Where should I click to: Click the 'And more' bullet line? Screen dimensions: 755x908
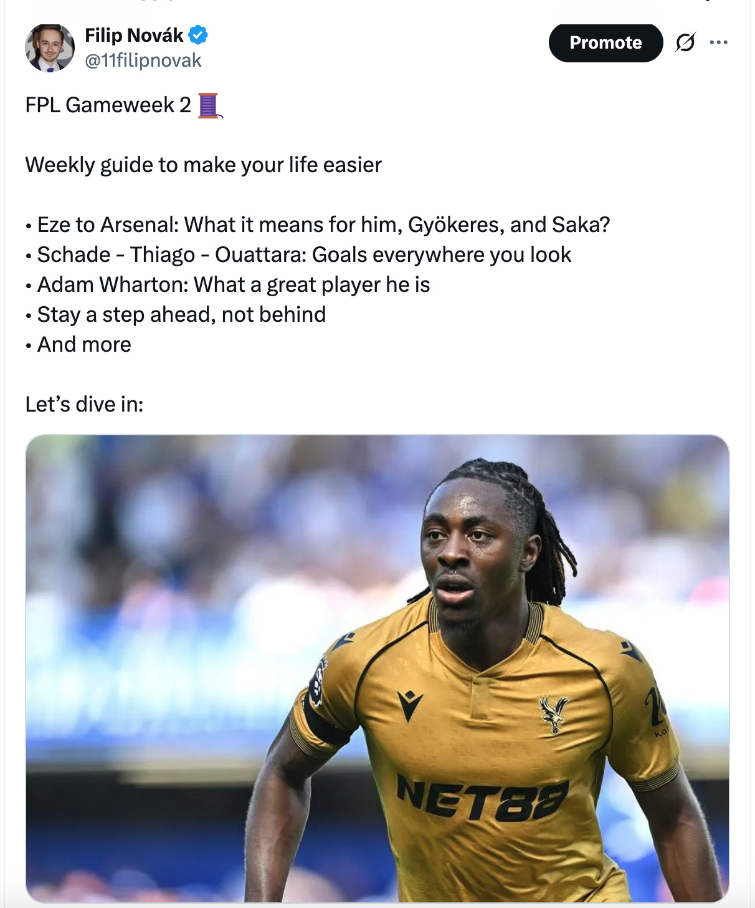78,345
